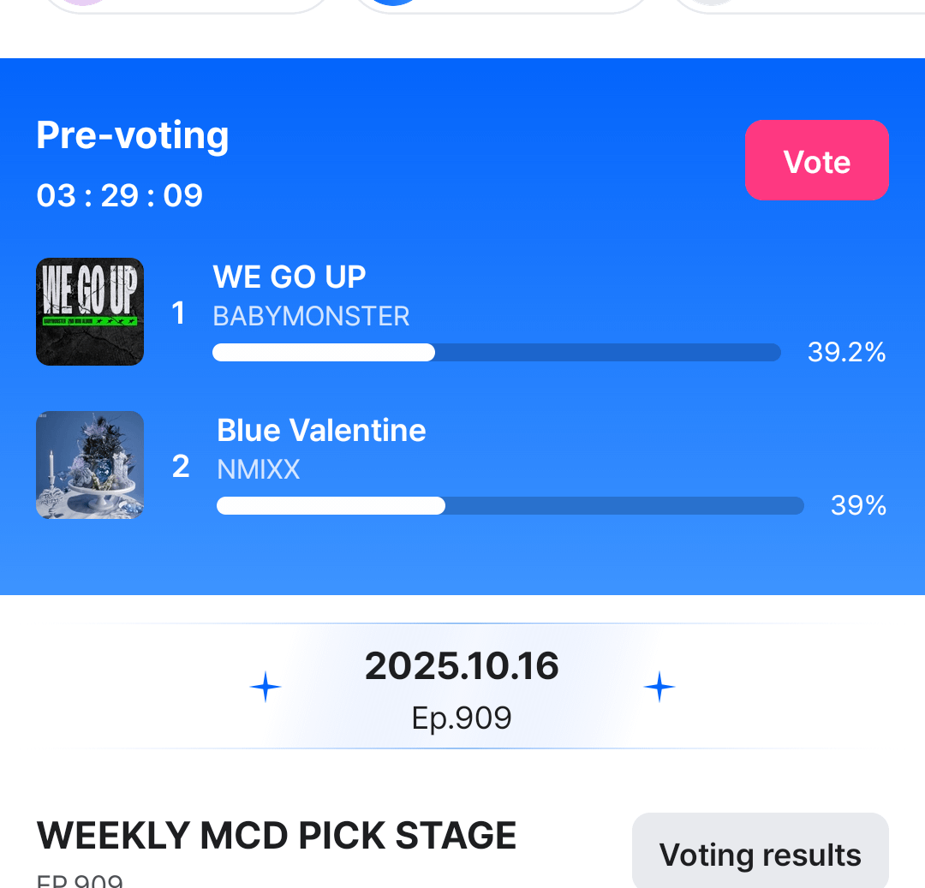Click the Ep.909 label under the date

pyautogui.click(x=462, y=718)
